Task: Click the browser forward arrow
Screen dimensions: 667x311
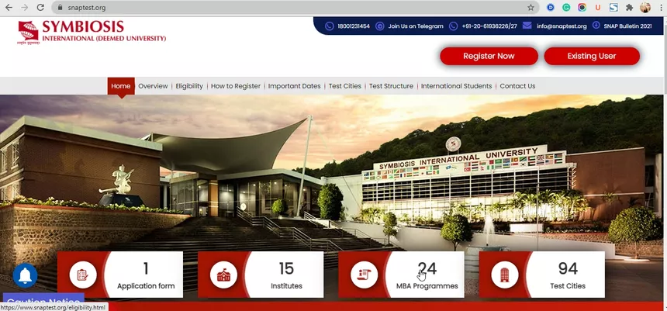Action: (25, 7)
